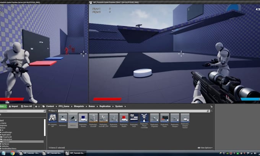The width and height of the screenshot is (260, 156).
Task: Select the MyFactory blueprint asset
Action: pyautogui.click(x=63, y=120)
